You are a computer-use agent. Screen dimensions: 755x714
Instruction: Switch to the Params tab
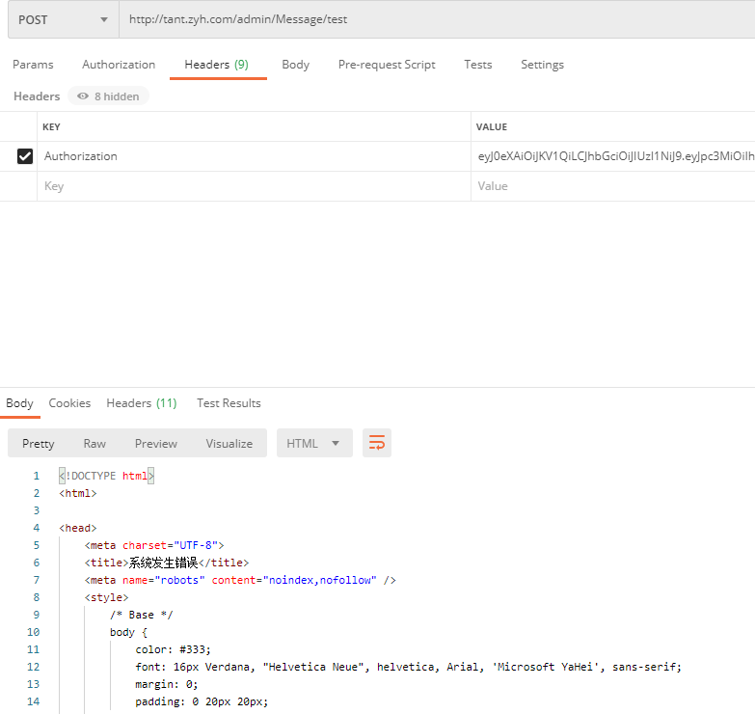coord(33,65)
